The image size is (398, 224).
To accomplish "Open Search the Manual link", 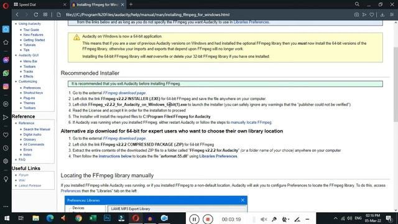I will pos(37,129).
